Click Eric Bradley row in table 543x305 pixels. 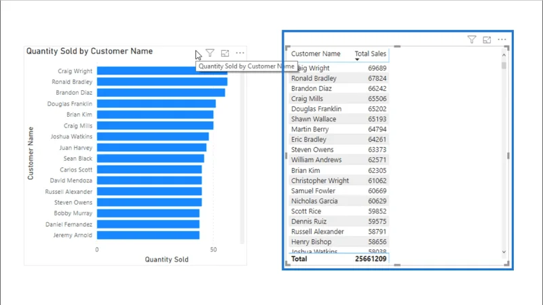[338, 140]
